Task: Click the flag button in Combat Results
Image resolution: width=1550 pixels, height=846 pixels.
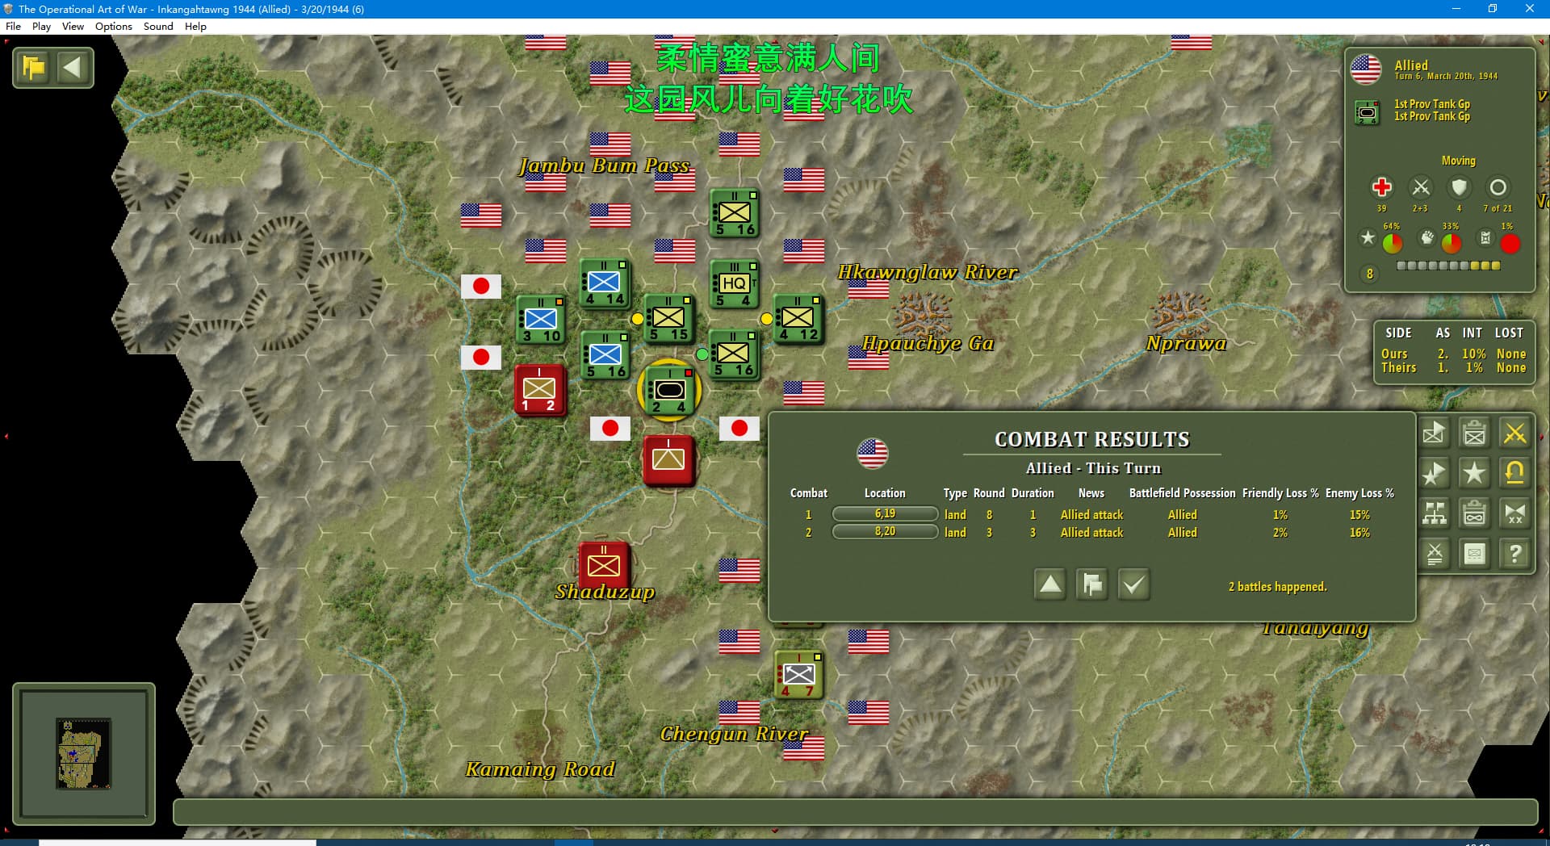Action: point(1092,584)
